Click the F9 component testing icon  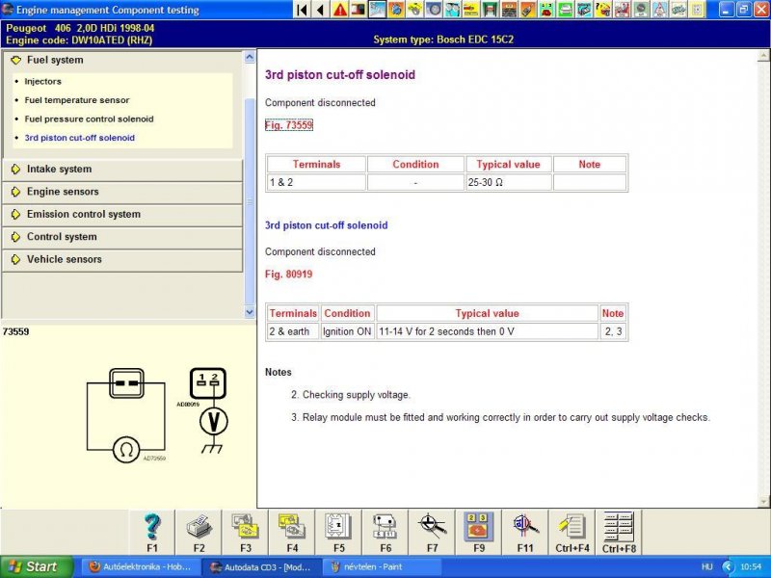click(479, 533)
